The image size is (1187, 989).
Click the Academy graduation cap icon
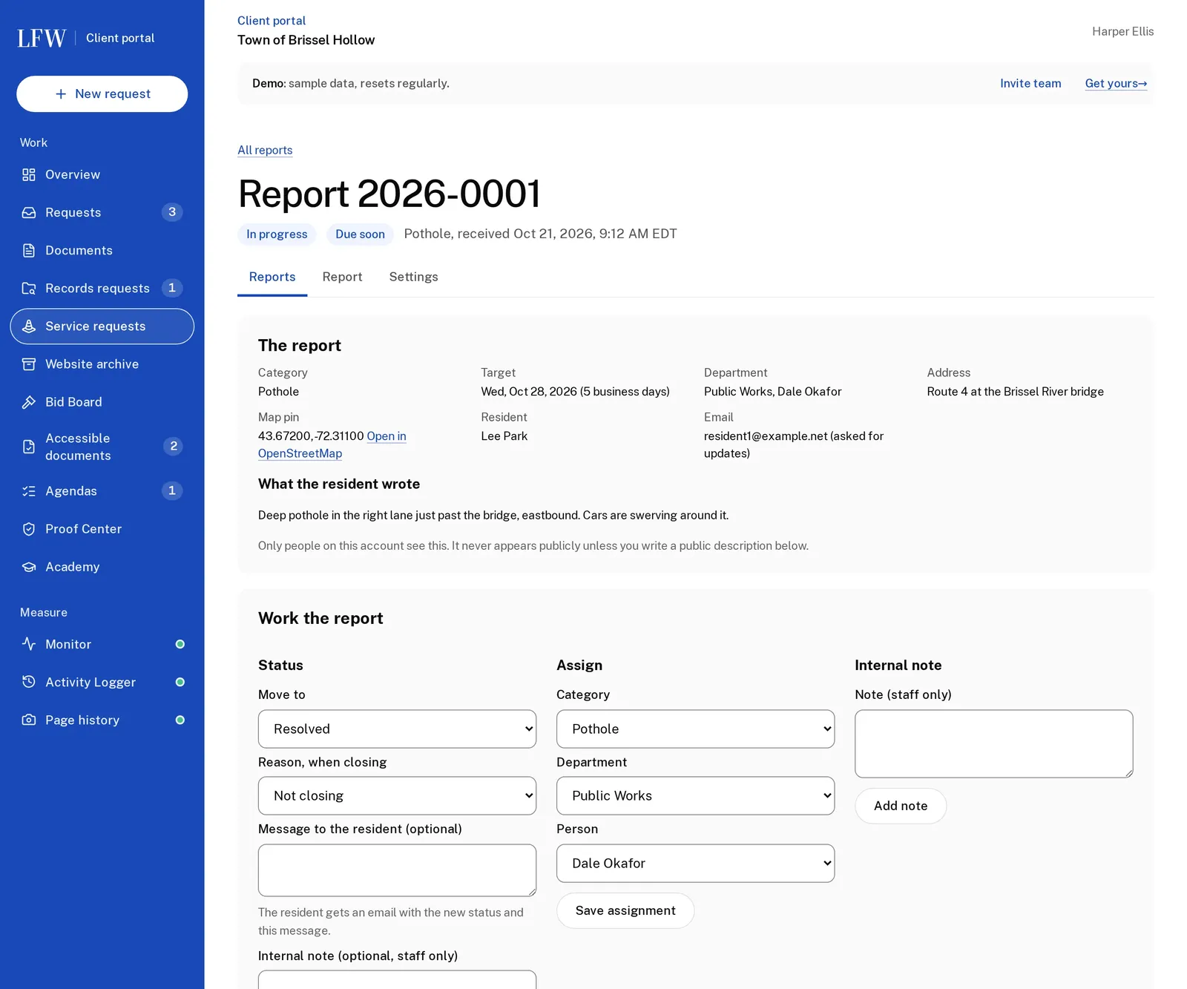pos(29,566)
